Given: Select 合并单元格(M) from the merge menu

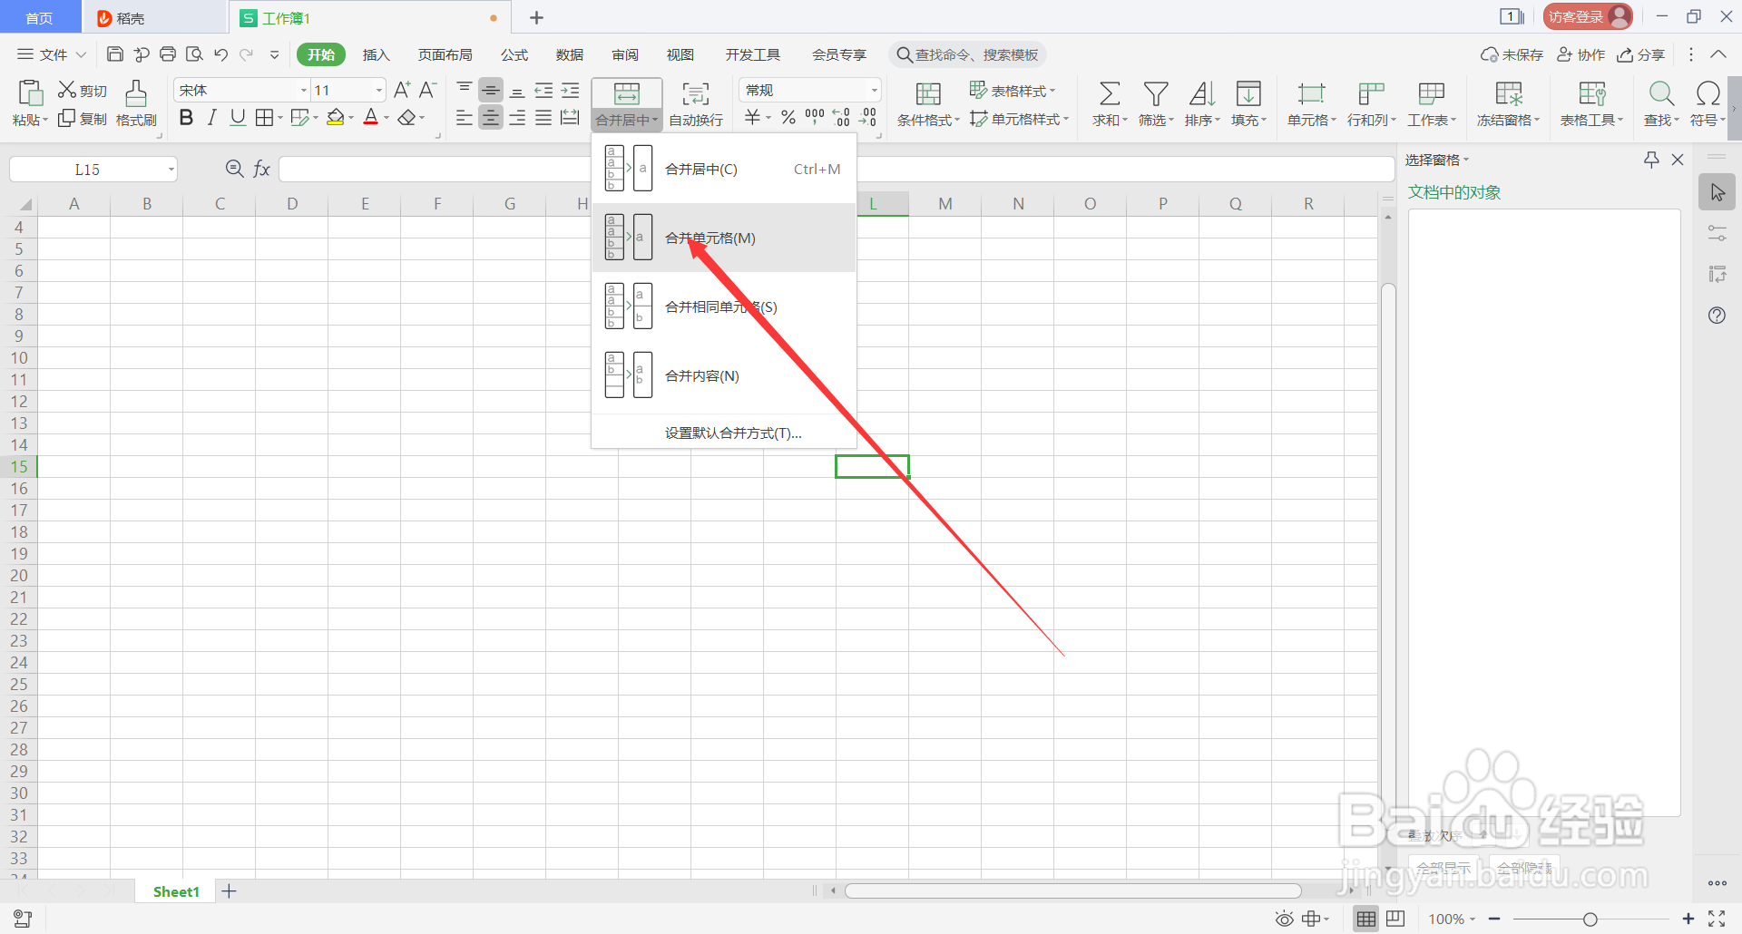Looking at the screenshot, I should click(x=710, y=238).
